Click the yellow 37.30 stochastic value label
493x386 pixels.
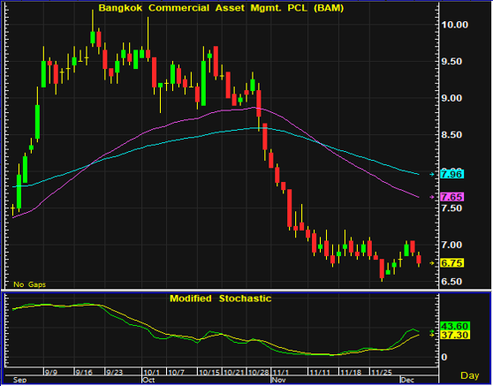(x=455, y=335)
